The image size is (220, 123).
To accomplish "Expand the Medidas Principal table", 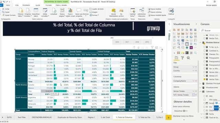I will (x=200, y=83).
